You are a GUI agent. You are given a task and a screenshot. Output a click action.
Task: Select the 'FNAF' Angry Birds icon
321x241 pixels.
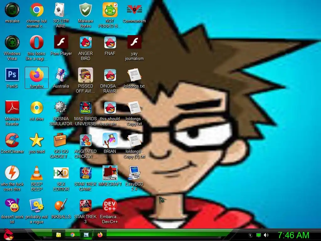coord(110,42)
